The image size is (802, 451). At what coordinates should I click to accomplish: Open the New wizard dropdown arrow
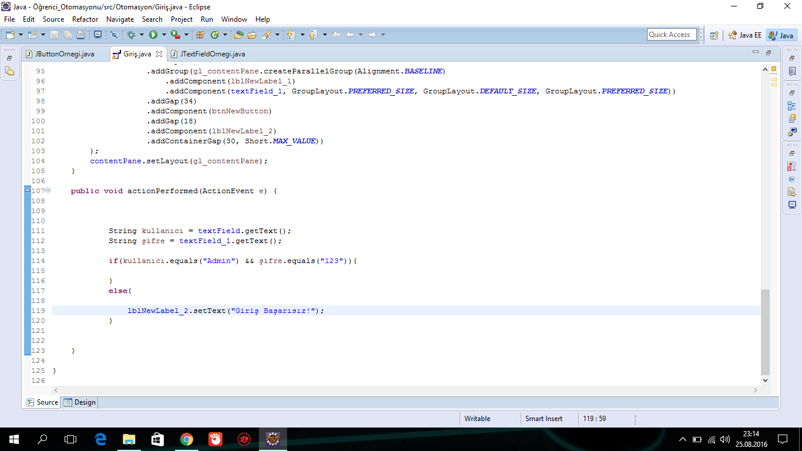click(x=21, y=35)
